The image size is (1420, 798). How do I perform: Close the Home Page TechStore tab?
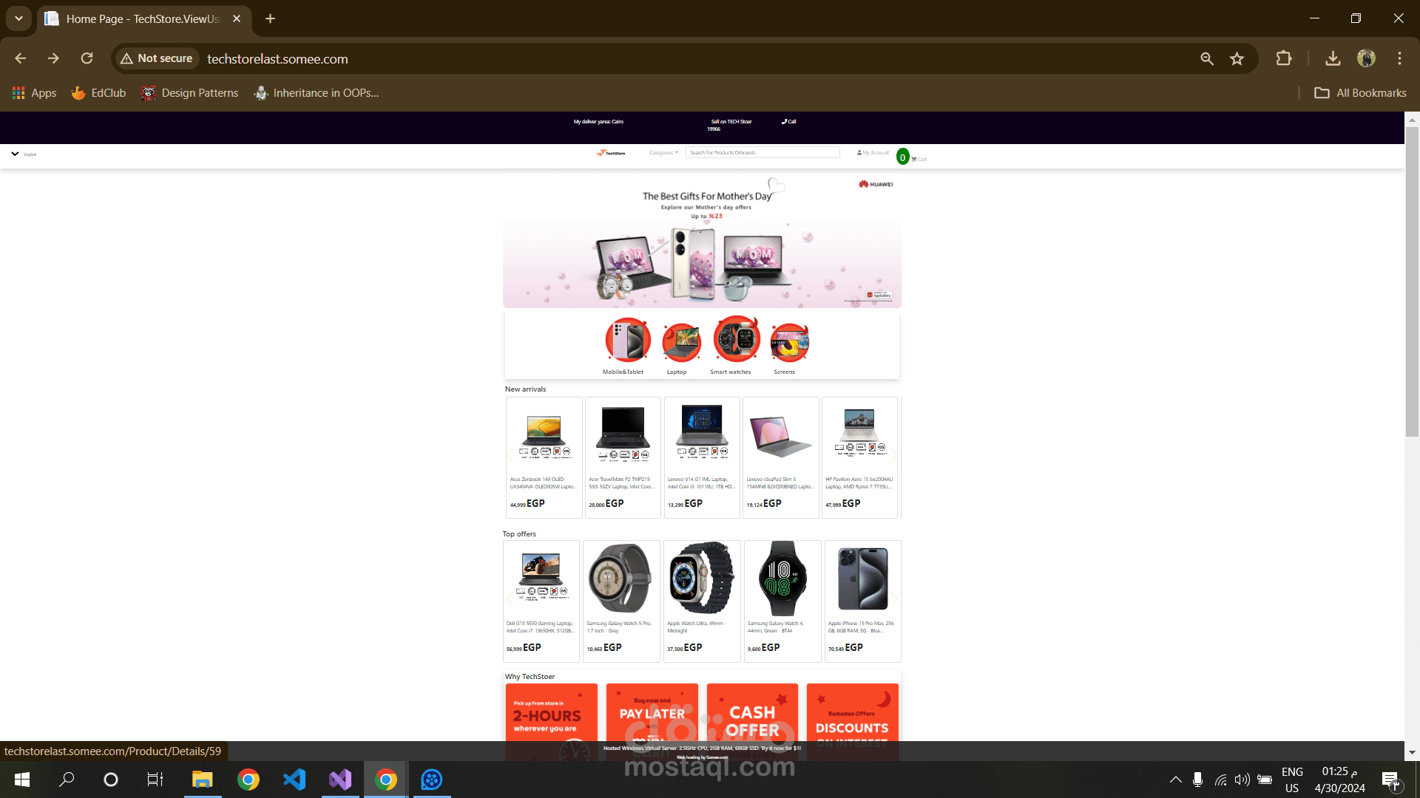237,18
